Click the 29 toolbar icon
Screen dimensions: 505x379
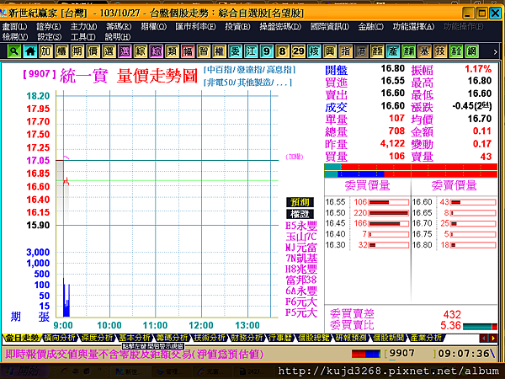[298, 51]
